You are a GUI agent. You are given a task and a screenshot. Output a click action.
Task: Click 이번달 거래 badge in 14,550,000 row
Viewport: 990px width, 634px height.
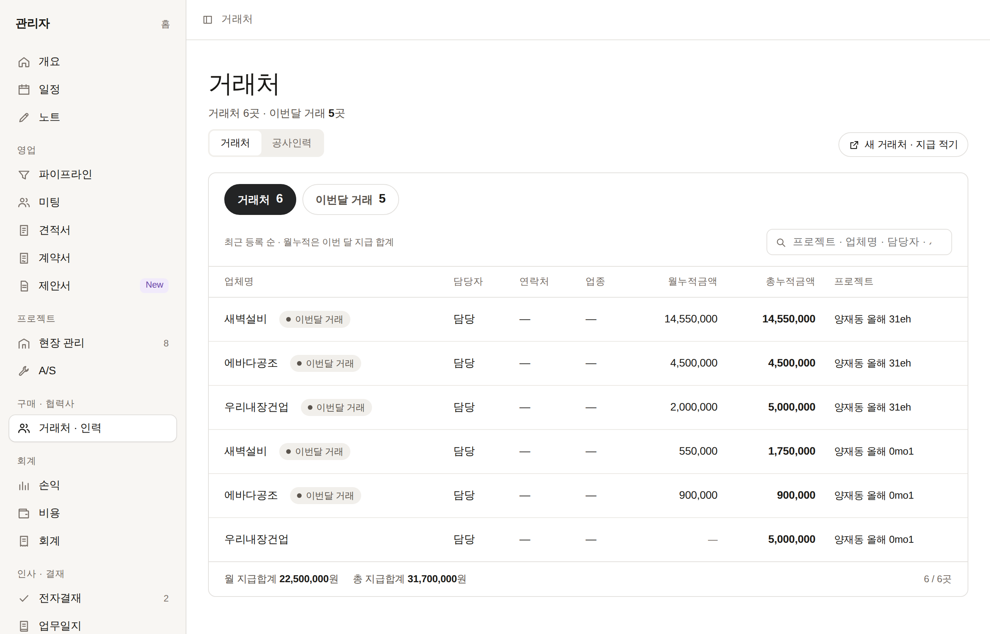point(315,319)
